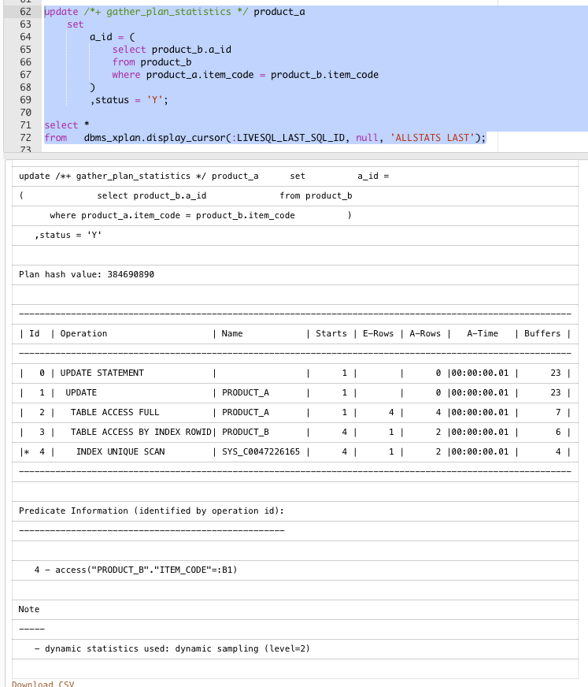
Task: Click the 'A-Rows' column header
Action: coord(425,333)
